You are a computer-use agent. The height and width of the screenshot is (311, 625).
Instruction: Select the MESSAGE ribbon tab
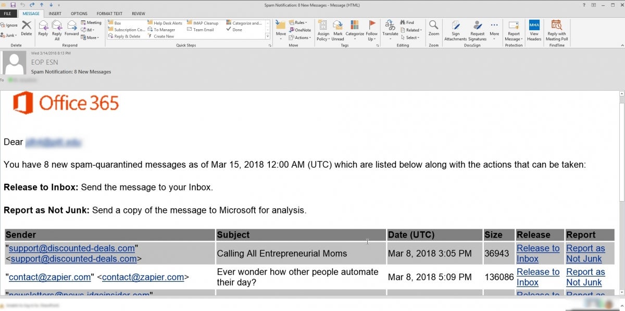(32, 14)
